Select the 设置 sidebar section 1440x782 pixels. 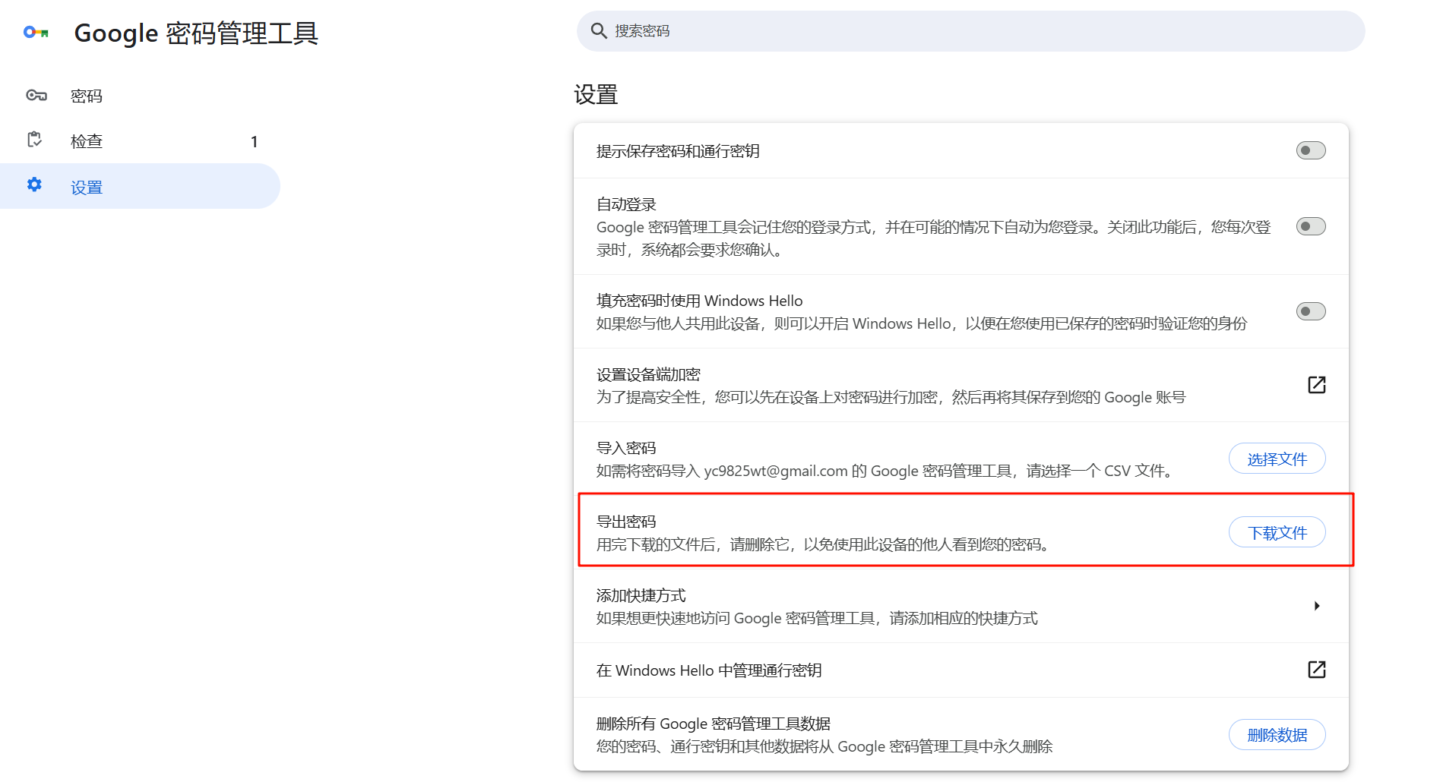click(141, 187)
